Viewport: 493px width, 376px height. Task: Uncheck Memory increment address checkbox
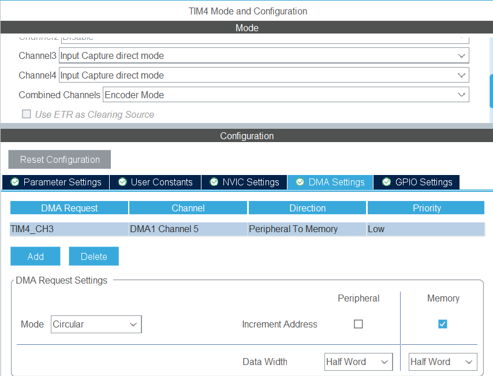pos(443,324)
